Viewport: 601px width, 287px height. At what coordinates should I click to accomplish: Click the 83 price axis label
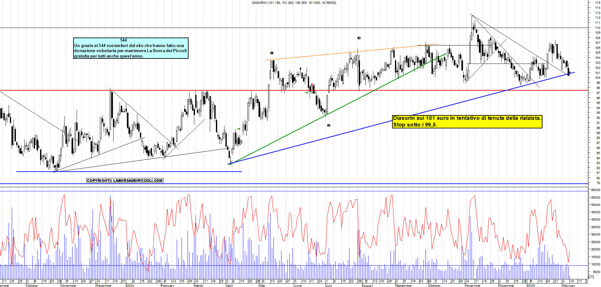[598, 163]
